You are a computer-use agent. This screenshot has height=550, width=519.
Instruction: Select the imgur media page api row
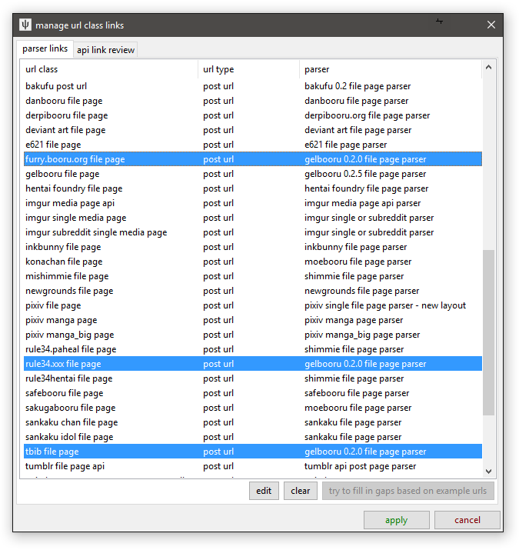[x=253, y=203]
